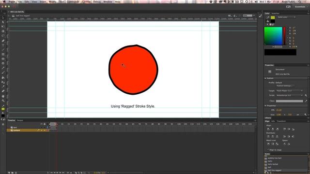
Task: Select the Eyedropper tool
Action: tap(3, 87)
